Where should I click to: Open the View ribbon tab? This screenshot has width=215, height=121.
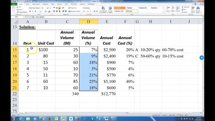(x=66, y=4)
